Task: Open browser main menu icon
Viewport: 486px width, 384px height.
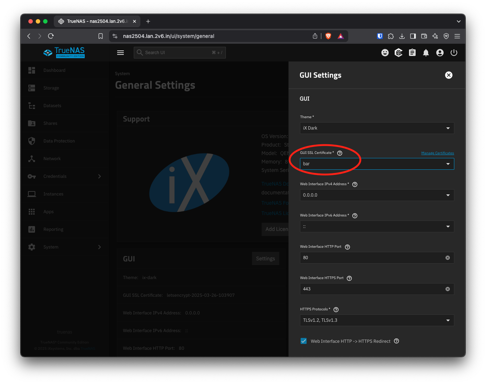Action: [x=457, y=36]
